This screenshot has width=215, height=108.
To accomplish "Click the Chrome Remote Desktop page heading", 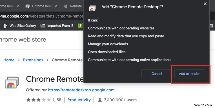I will click(x=55, y=79).
